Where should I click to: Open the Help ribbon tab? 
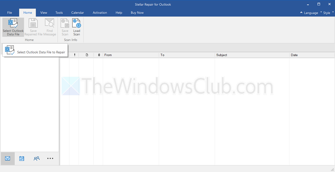pyautogui.click(x=119, y=13)
